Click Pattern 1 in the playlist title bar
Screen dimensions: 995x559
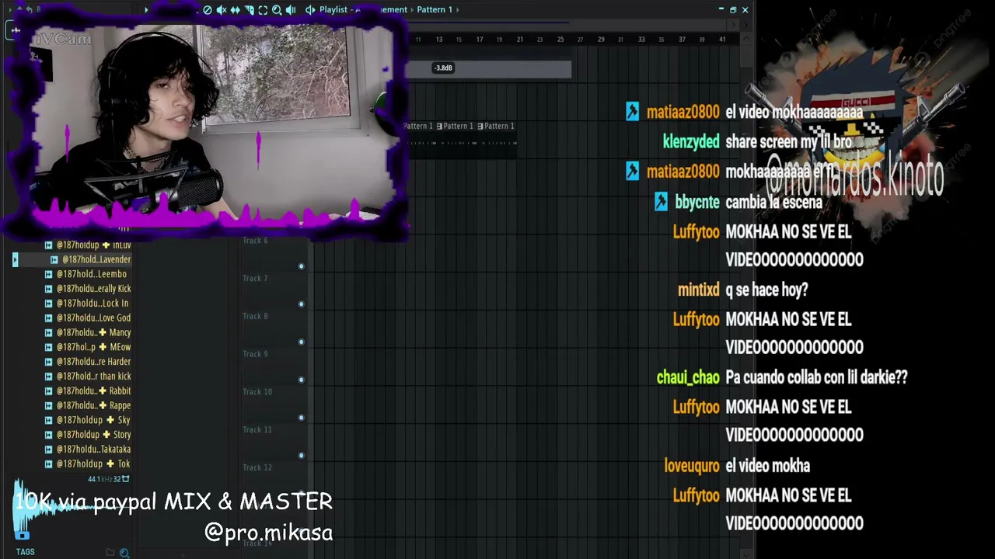tap(435, 9)
